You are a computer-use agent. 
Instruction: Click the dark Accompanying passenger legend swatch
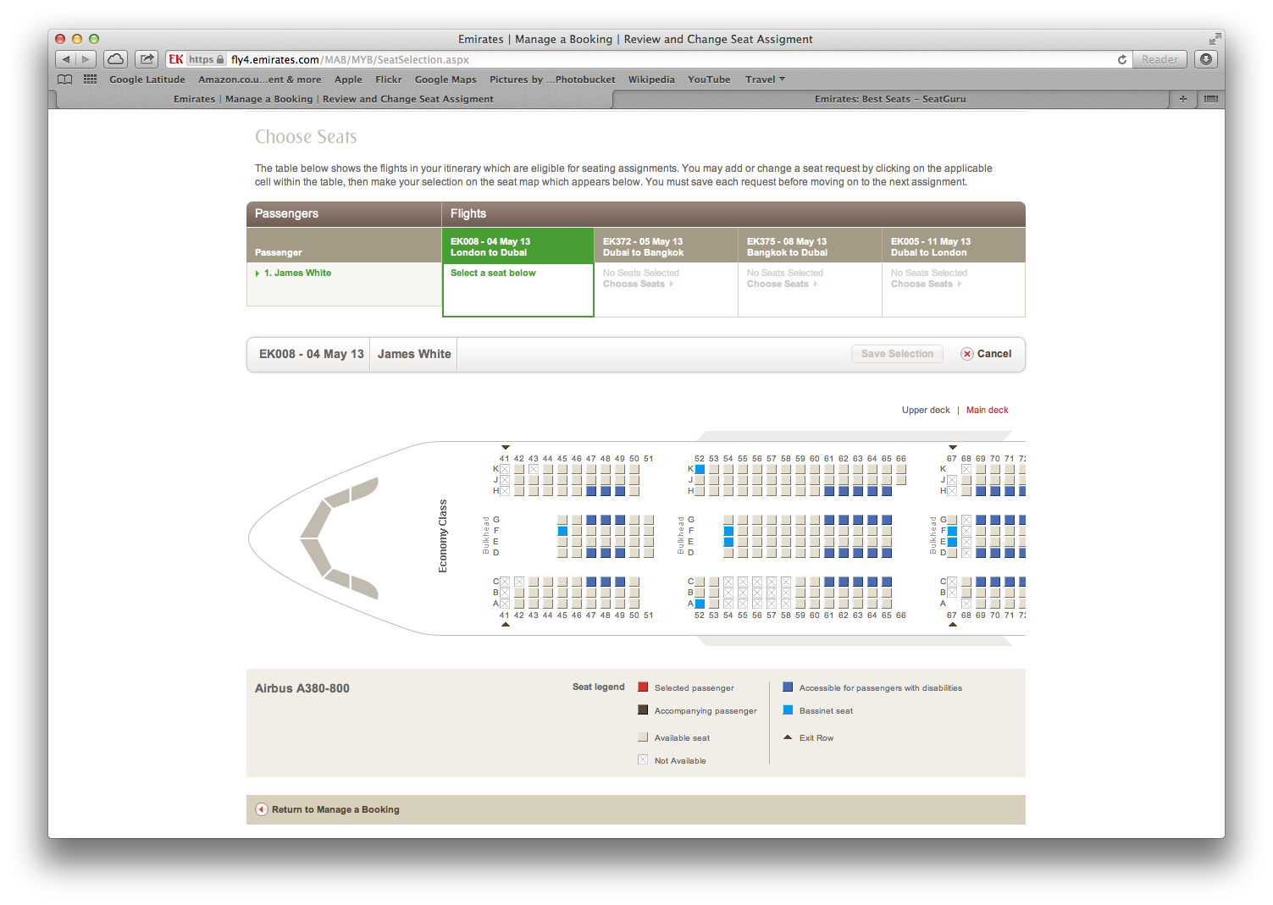643,709
